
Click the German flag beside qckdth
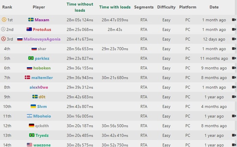click(x=31, y=126)
